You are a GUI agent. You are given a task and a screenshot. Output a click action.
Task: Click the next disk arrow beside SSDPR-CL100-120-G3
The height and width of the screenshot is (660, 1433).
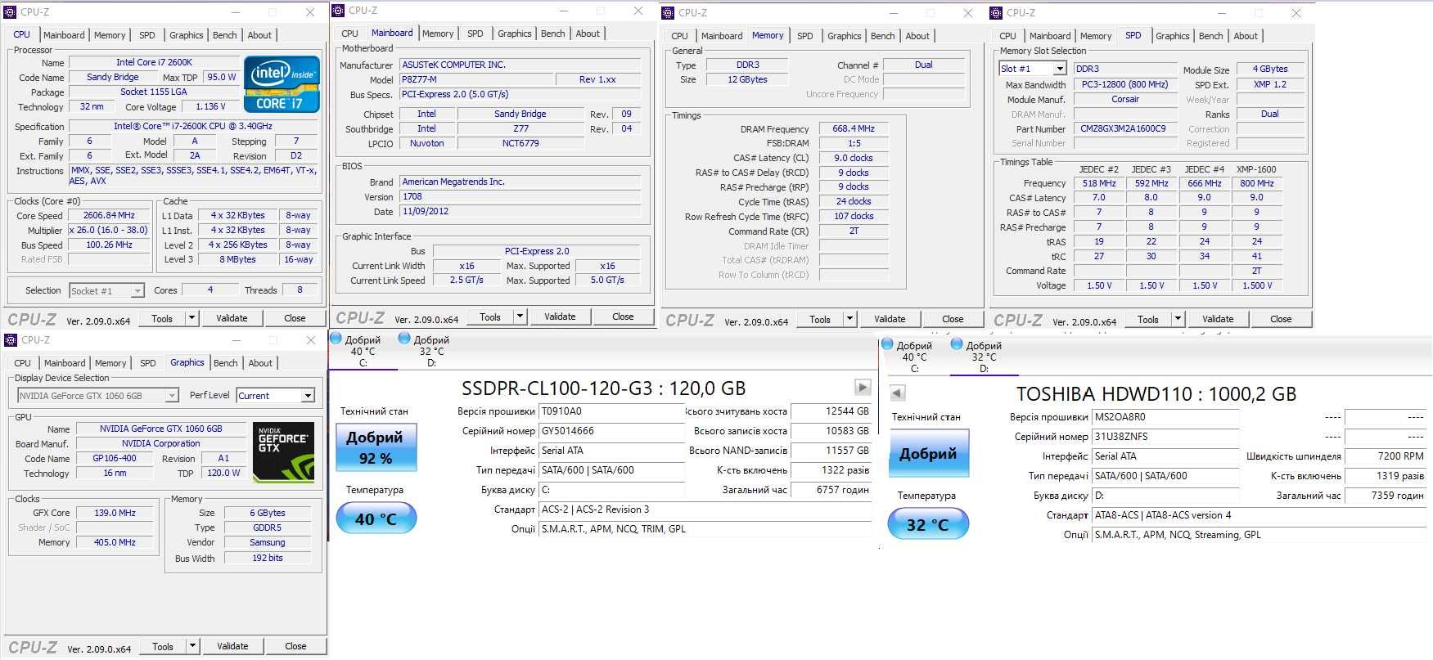pyautogui.click(x=863, y=387)
